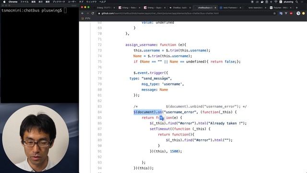Click the Wi-Fi status icon
This screenshot has height=173, width=307.
[276, 2]
